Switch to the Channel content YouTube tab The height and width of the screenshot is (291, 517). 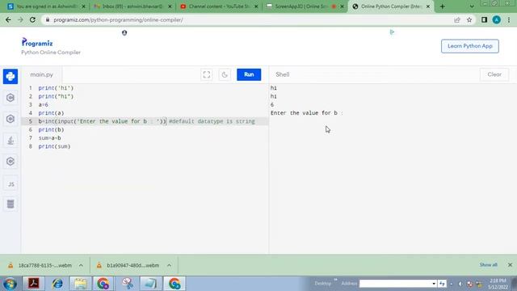(219, 6)
